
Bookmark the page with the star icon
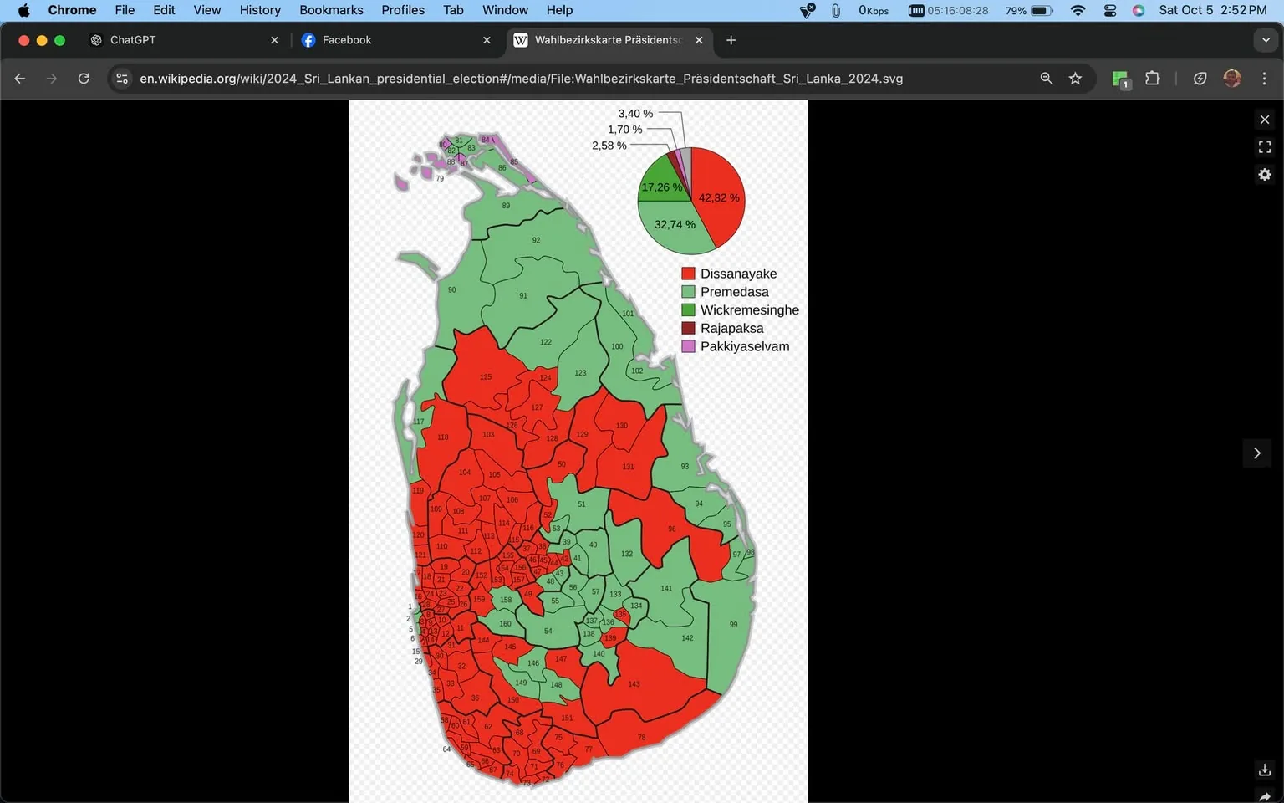pyautogui.click(x=1076, y=78)
